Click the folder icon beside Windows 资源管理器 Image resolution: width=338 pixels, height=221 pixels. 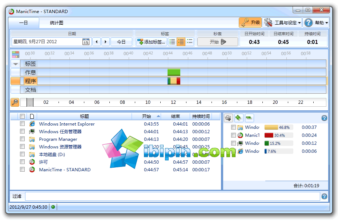pyautogui.click(x=32, y=147)
